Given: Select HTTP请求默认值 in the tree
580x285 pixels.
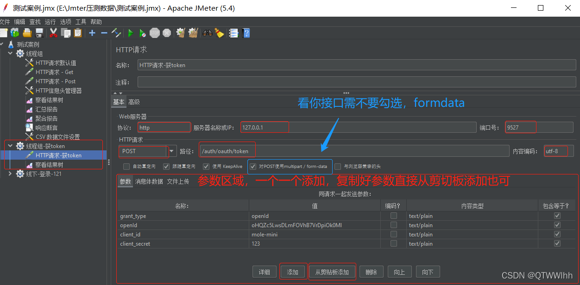Looking at the screenshot, I should [x=56, y=63].
